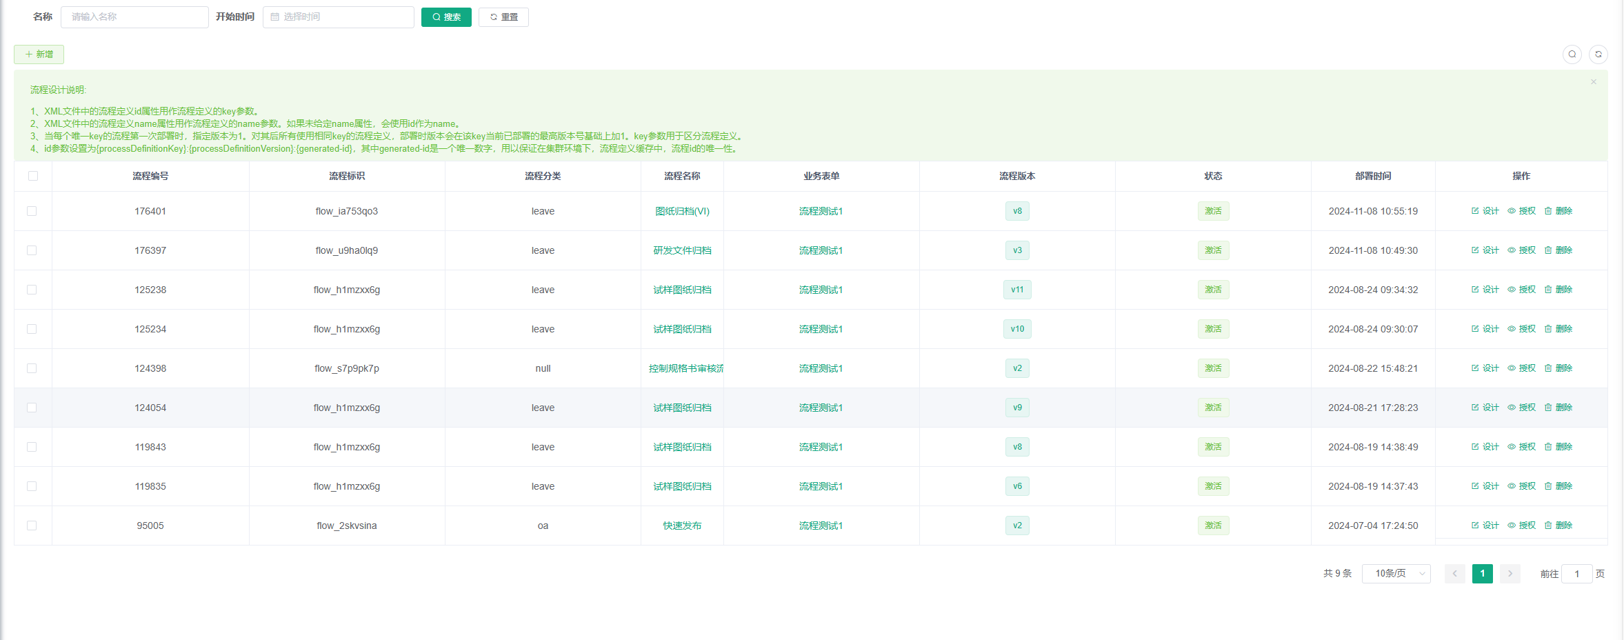Click 设计 for process 176397
The height and width of the screenshot is (640, 1624).
(x=1485, y=250)
